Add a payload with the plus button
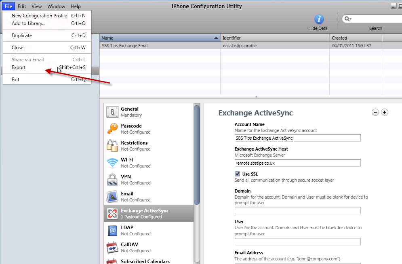Image resolution: width=402 pixels, height=264 pixels. pyautogui.click(x=385, y=112)
